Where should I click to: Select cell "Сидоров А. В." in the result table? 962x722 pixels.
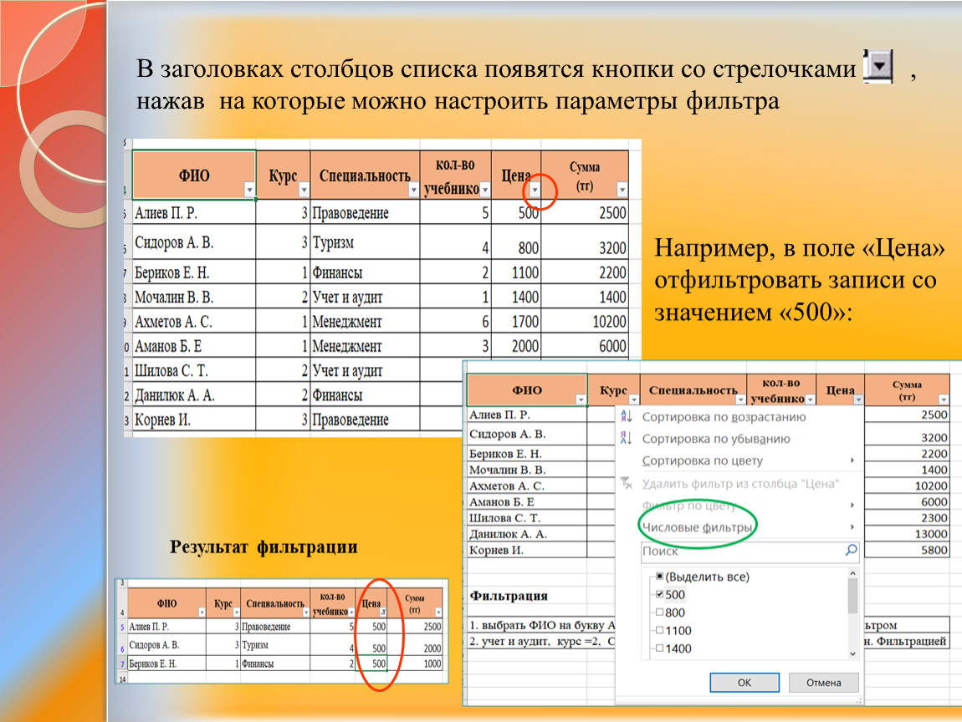(x=166, y=645)
